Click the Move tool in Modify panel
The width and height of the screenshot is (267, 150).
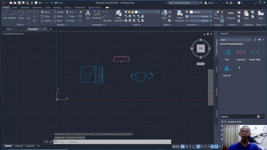45,12
